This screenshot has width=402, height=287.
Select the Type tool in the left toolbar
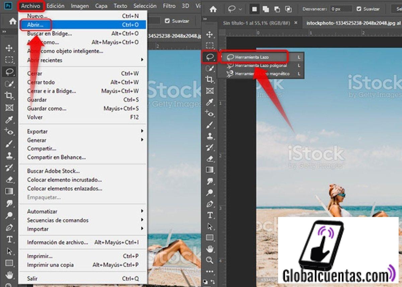coord(9,239)
